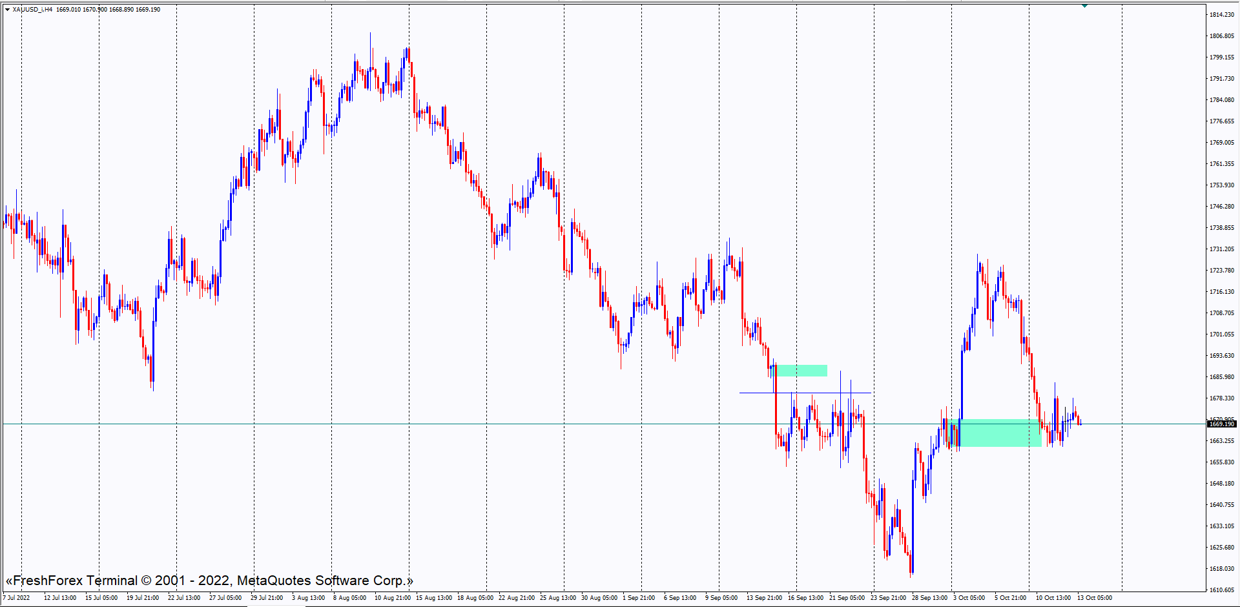Click price axis label 1716.130

pyautogui.click(x=1222, y=292)
